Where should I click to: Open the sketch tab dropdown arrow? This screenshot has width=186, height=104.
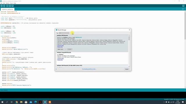[x=183, y=9]
